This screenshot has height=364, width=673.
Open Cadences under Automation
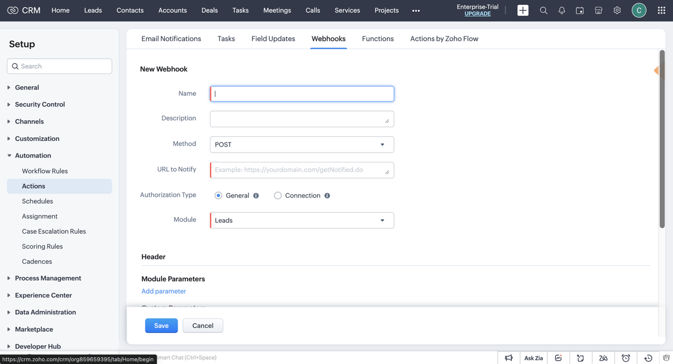pyautogui.click(x=37, y=262)
